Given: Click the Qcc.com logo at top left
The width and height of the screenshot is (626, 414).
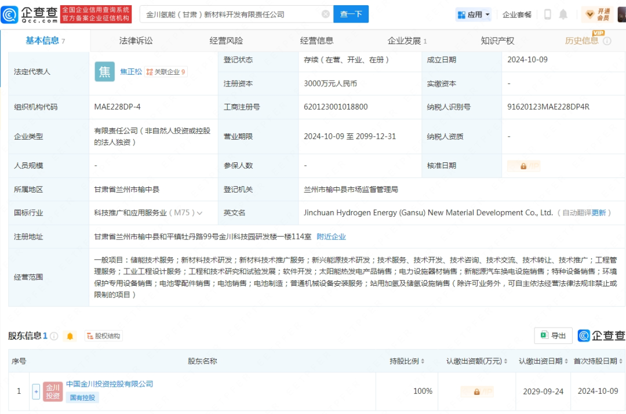Looking at the screenshot, I should 30,14.
